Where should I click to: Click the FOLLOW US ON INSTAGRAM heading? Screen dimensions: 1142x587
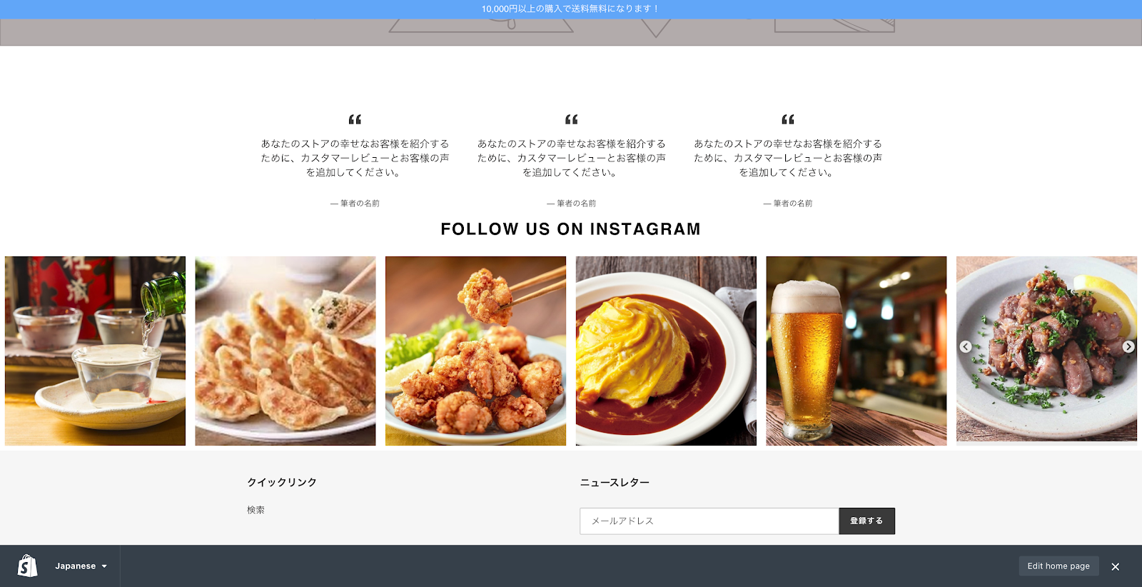coord(571,229)
